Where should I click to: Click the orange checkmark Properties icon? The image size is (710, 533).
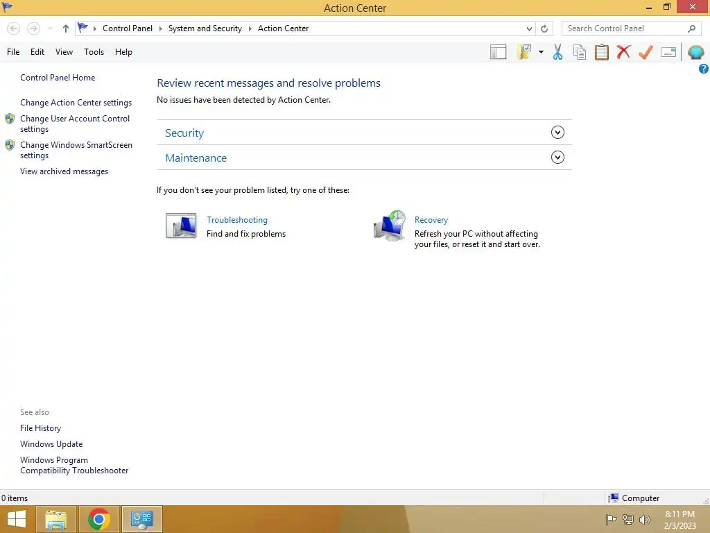coord(646,52)
